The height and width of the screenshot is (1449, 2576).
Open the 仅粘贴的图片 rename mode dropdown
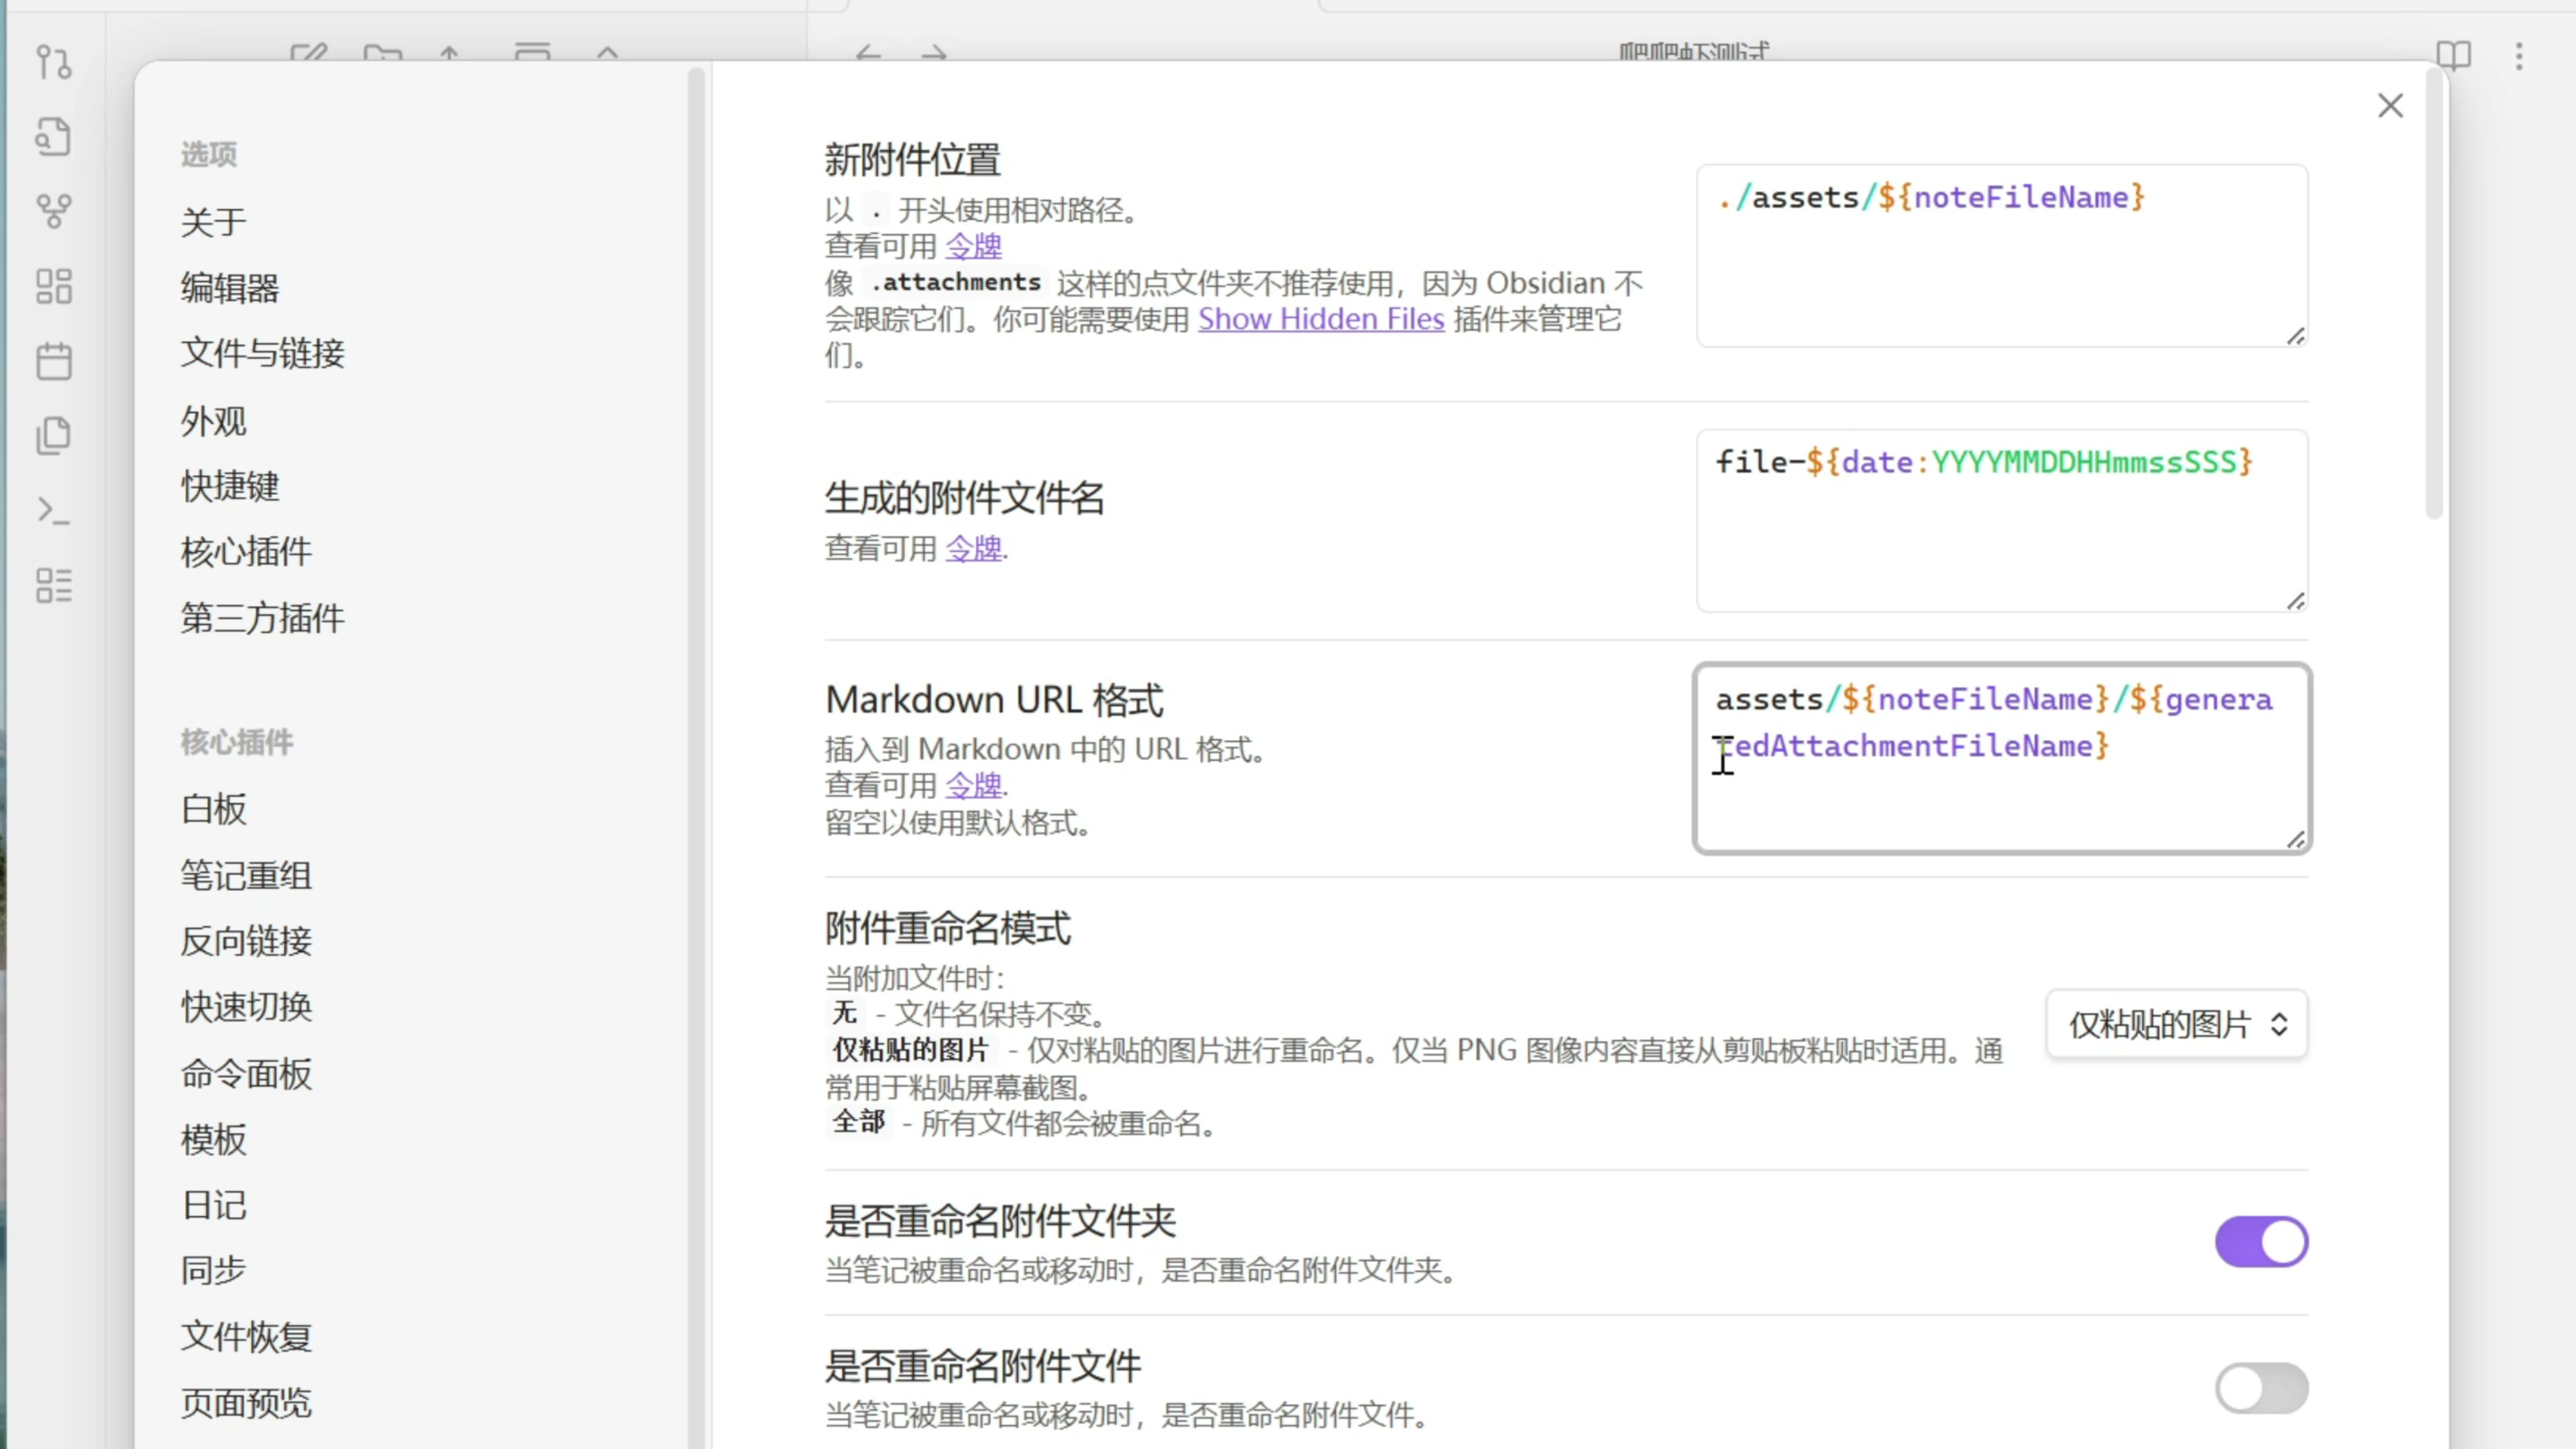(2177, 1024)
